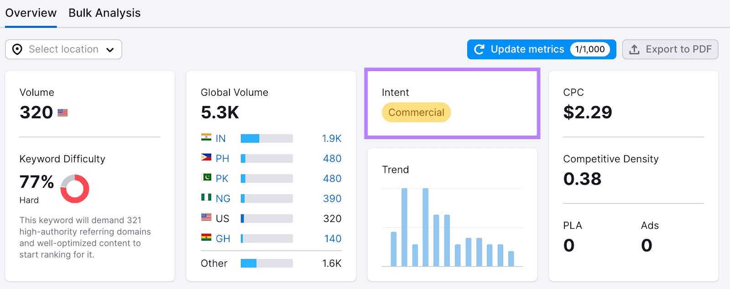The image size is (730, 289).
Task: Click the Commercial intent badge
Action: coord(416,113)
